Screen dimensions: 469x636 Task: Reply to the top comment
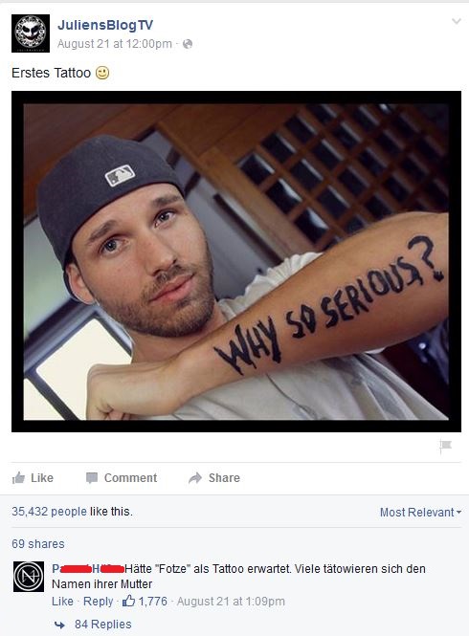[99, 602]
